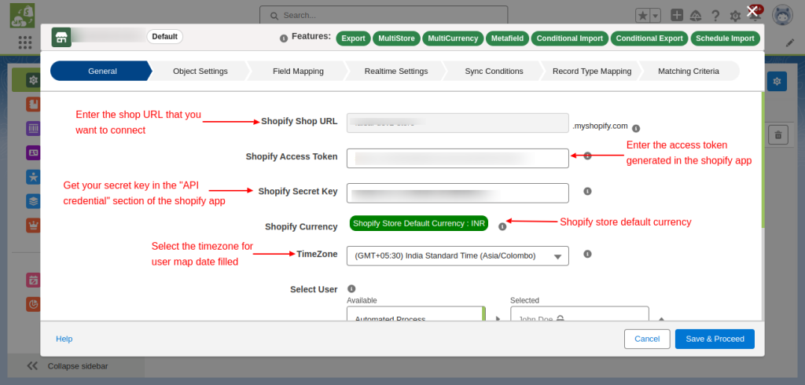Click the trash delete button behind dialog
805x385 pixels.
[778, 135]
